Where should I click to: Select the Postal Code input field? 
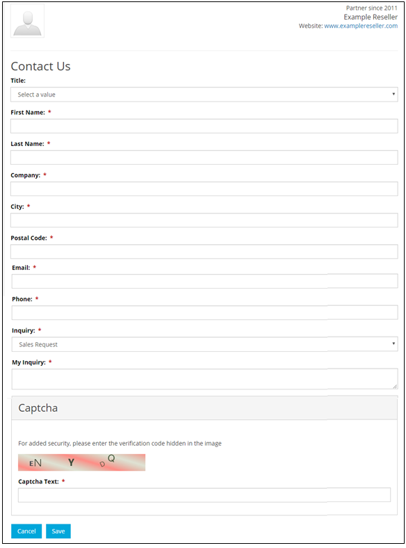click(x=204, y=252)
